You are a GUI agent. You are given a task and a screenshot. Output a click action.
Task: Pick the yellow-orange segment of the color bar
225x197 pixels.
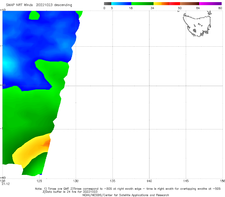click(x=161, y=4)
